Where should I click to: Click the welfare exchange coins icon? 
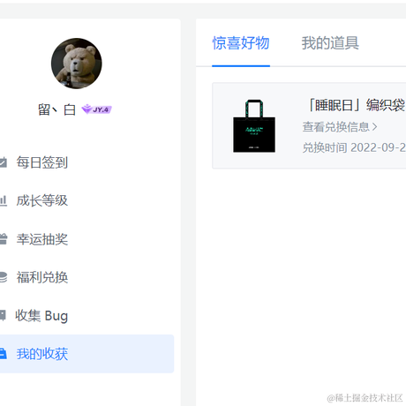[3, 277]
